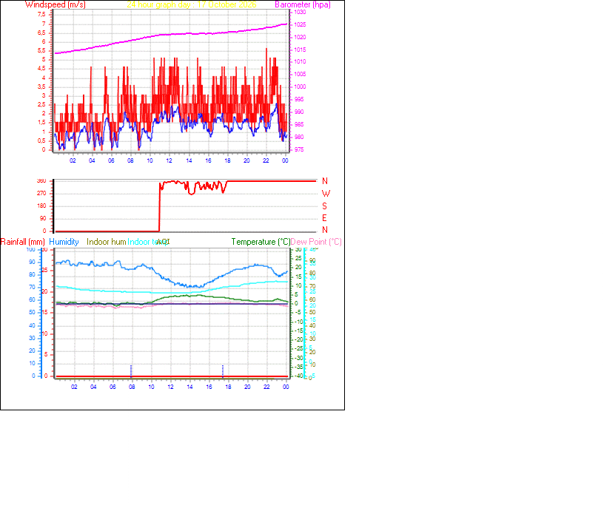604x505 pixels.
Task: Click the "24 hour graph day : 17 October 2026" title
Action: tap(192, 4)
